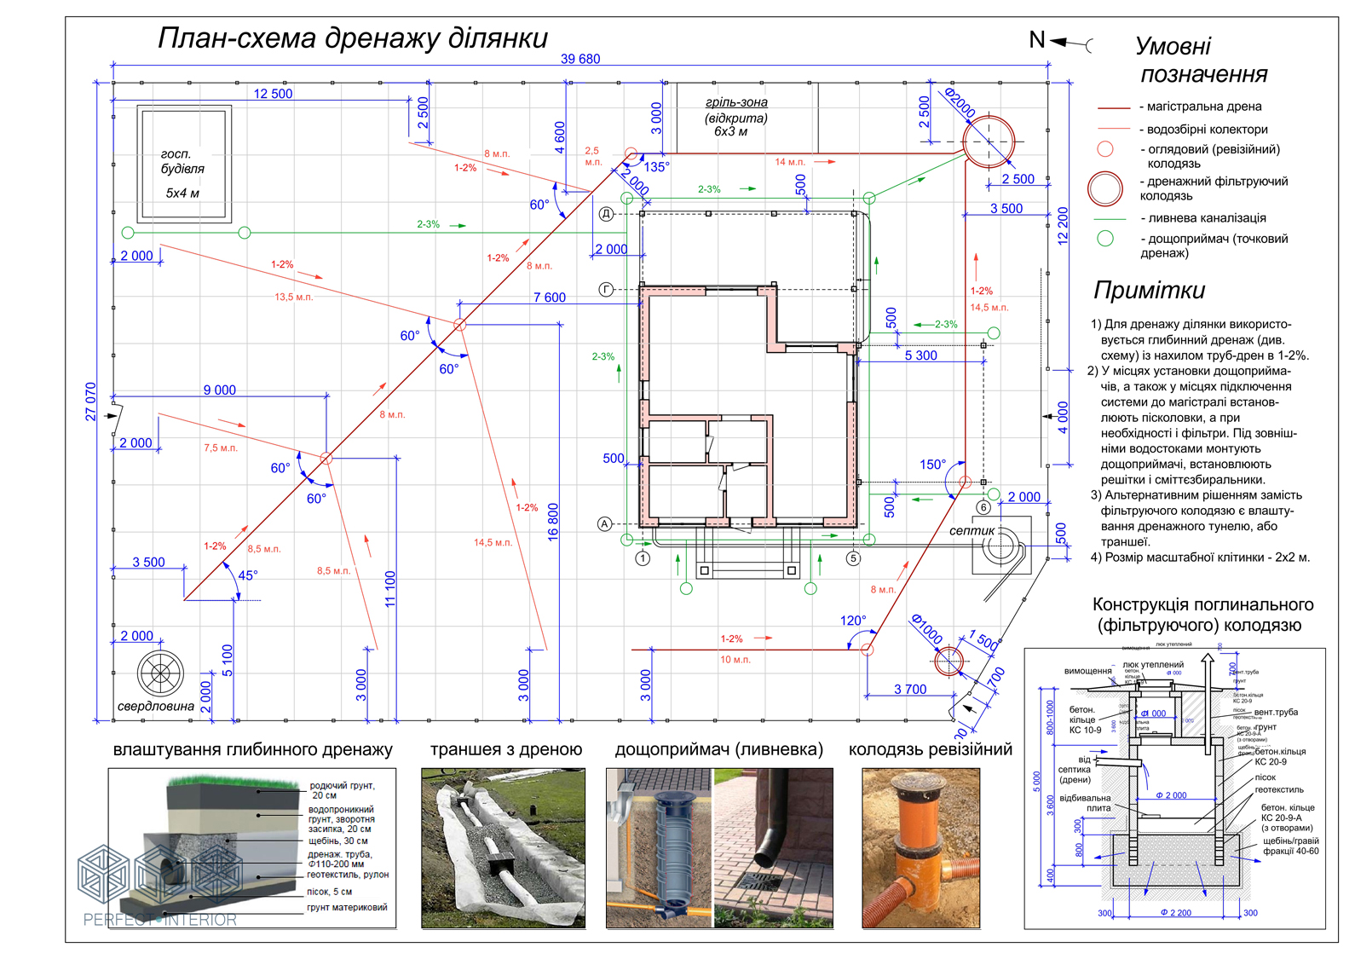Click the госп. будівля 5х4 м rectangle
Image resolution: width=1355 pixels, height=959 pixels.
[184, 164]
